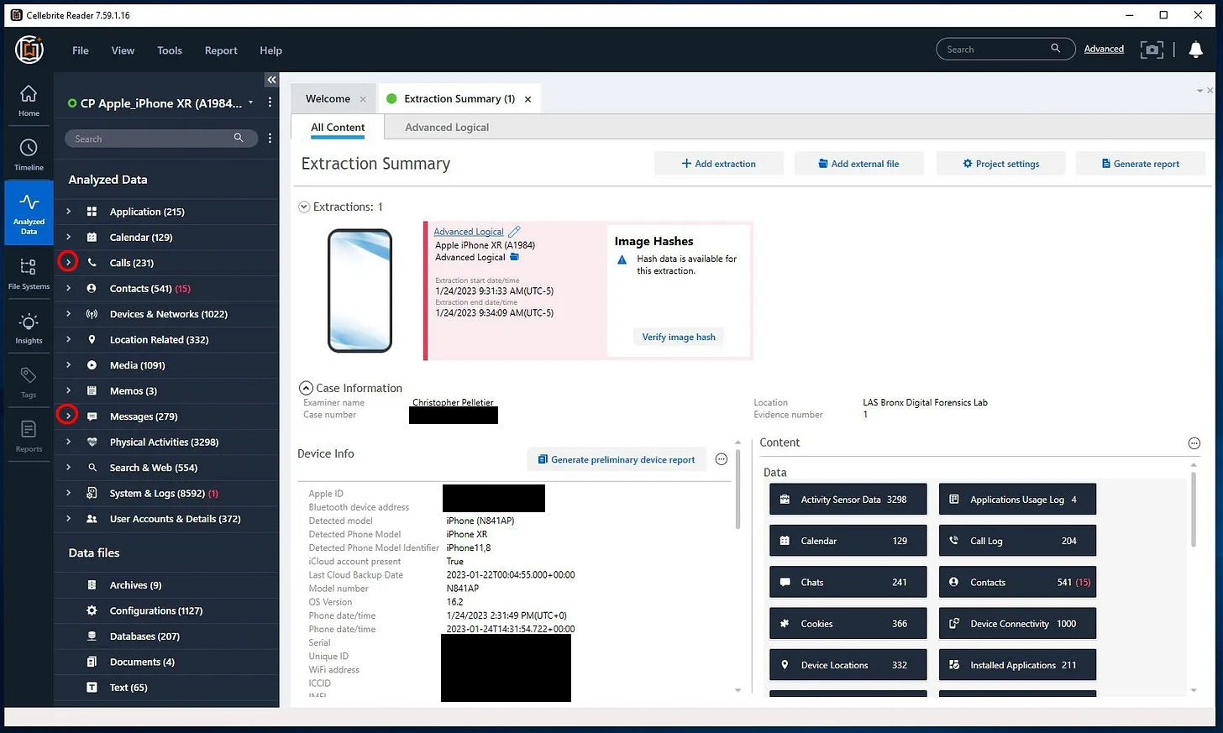Open the Help menu

[270, 50]
